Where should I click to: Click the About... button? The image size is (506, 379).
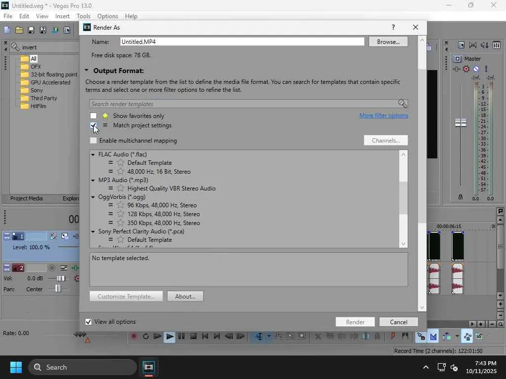(x=185, y=296)
